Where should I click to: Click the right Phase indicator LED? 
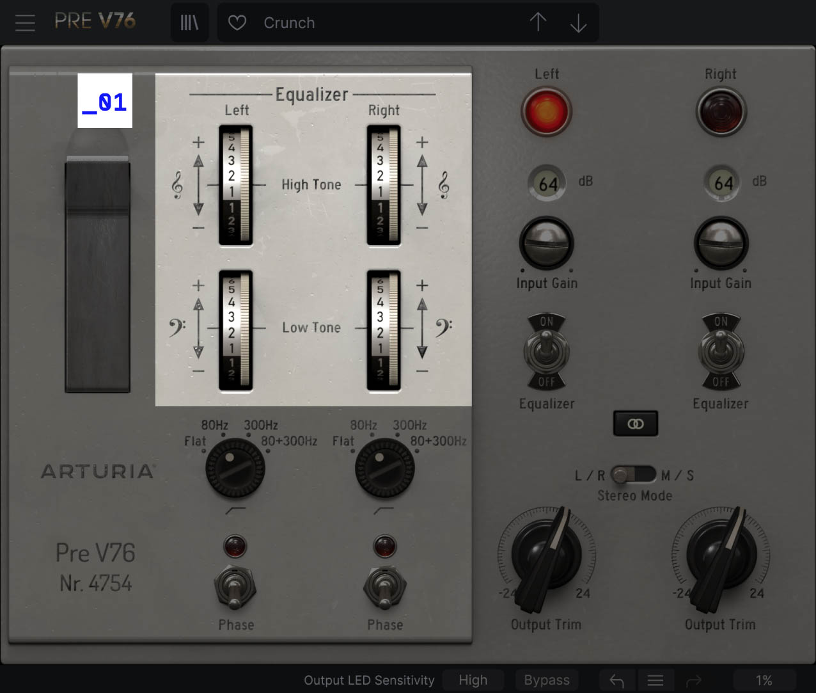click(384, 546)
